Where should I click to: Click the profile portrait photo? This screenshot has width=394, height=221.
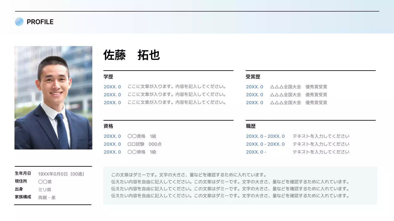(x=53, y=97)
